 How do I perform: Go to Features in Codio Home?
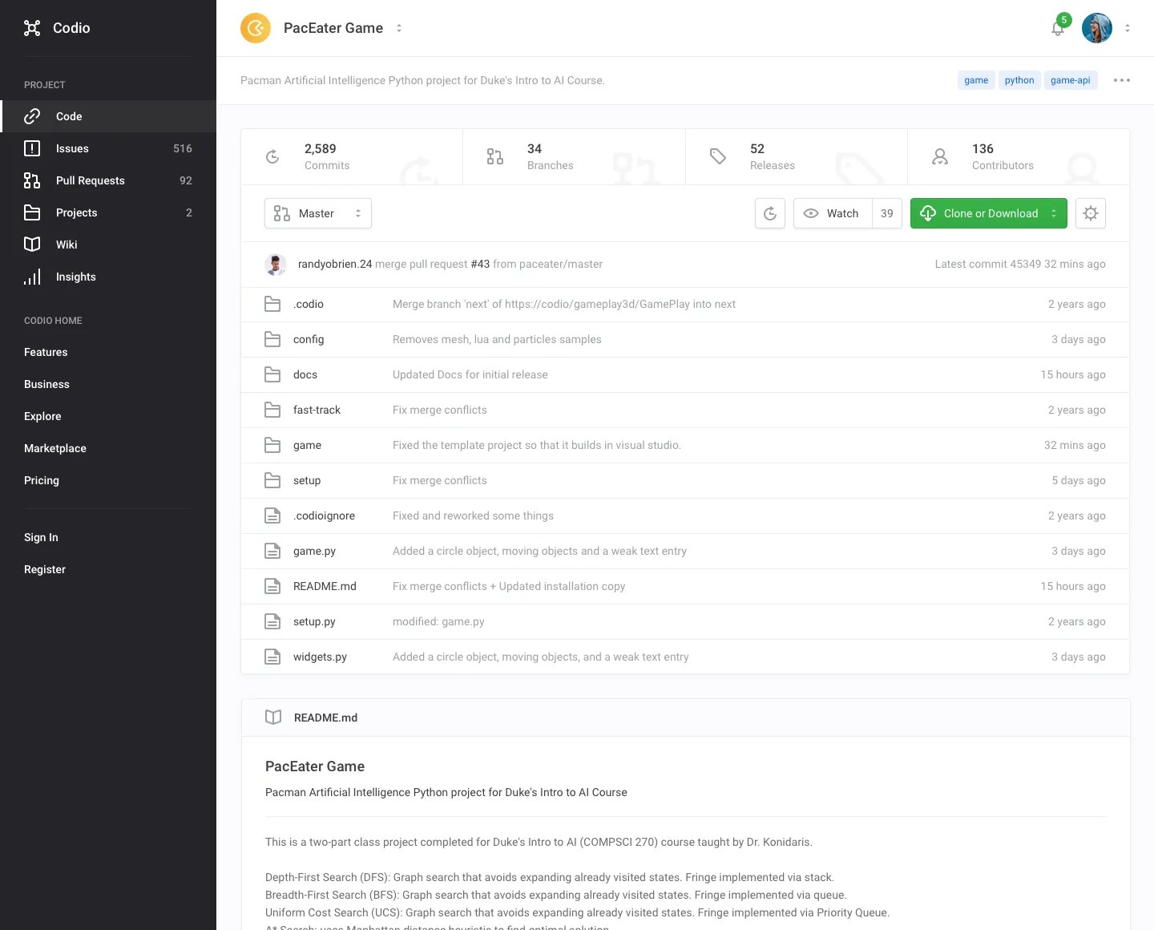pos(46,352)
